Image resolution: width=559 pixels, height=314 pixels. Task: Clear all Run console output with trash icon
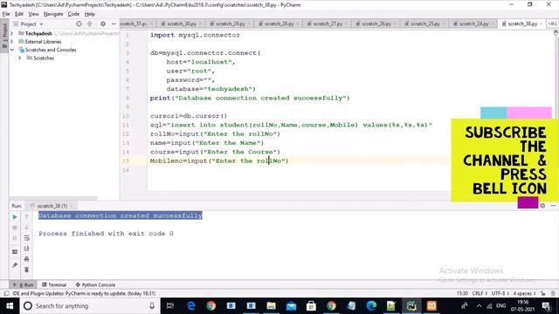26,270
